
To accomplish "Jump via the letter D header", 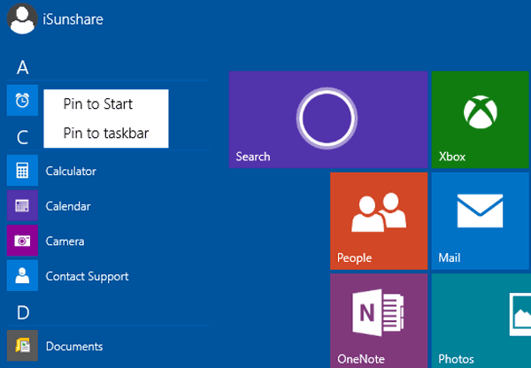I will coord(23,312).
